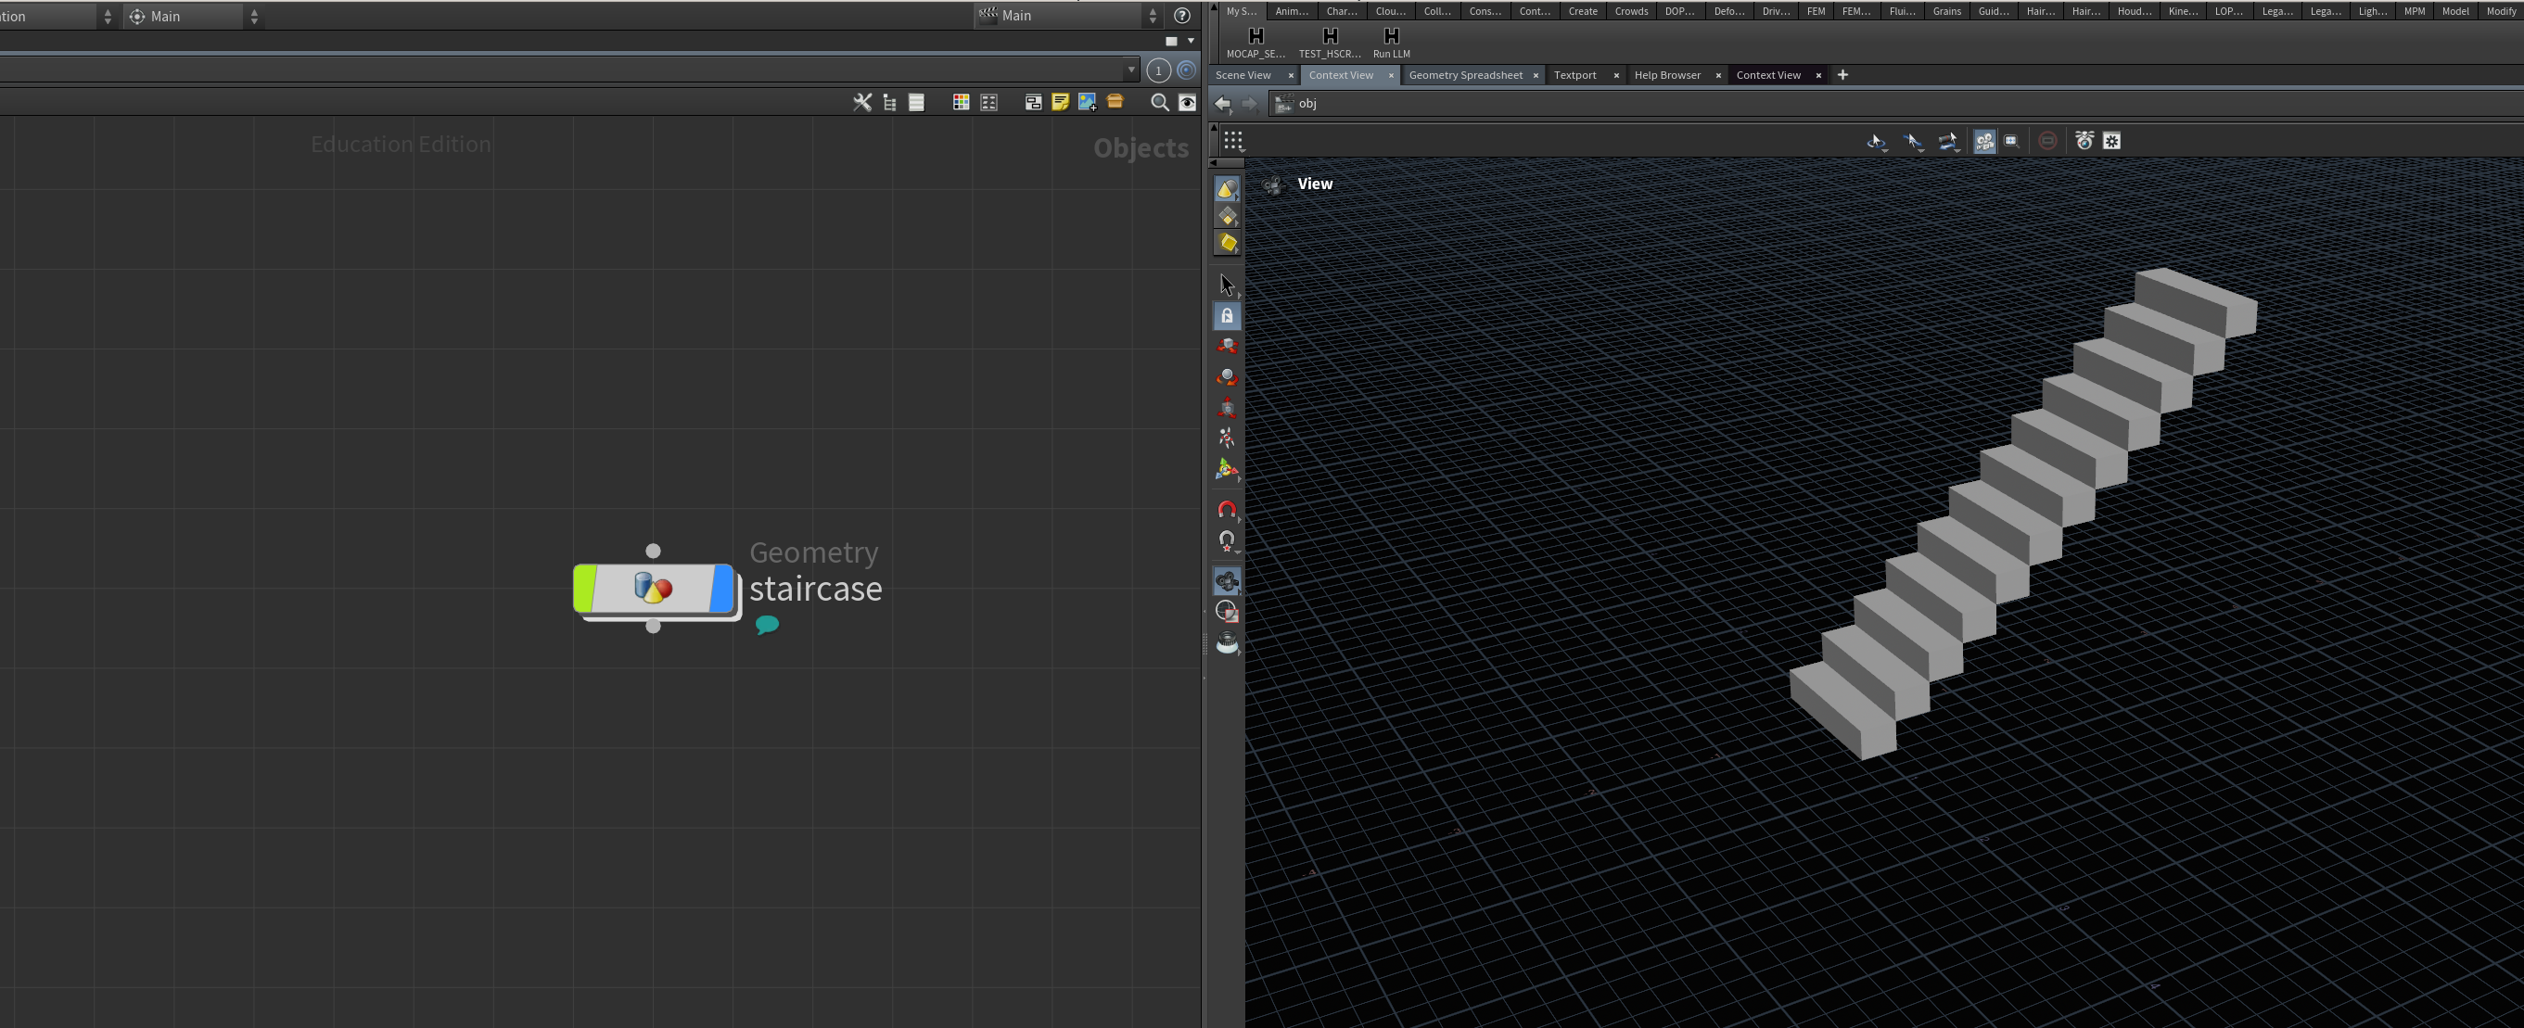Open the third selection-arrow dropdown in viewport top bar
The width and height of the screenshot is (2524, 1028).
[1948, 142]
